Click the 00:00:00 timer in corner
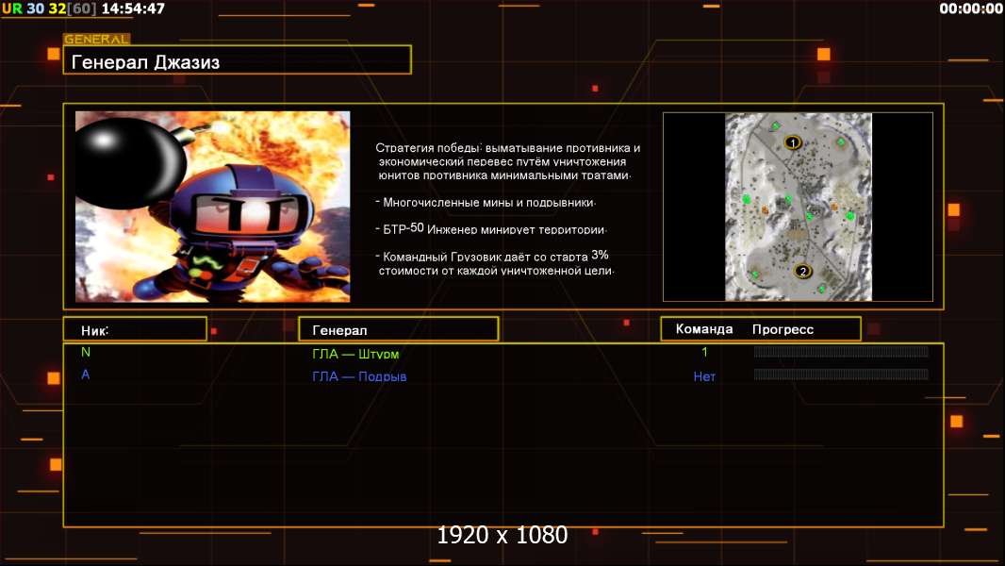 click(x=970, y=8)
